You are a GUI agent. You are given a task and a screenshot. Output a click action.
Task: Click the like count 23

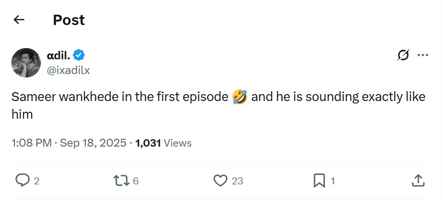coord(238,181)
